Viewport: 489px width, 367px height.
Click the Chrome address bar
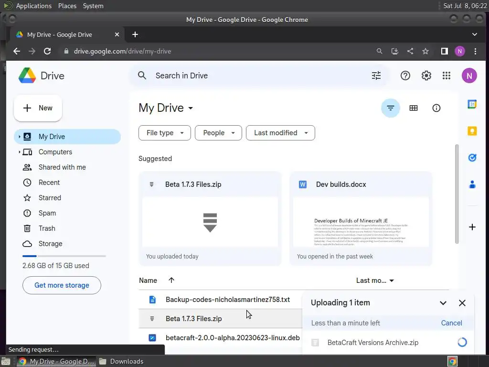tap(215, 51)
